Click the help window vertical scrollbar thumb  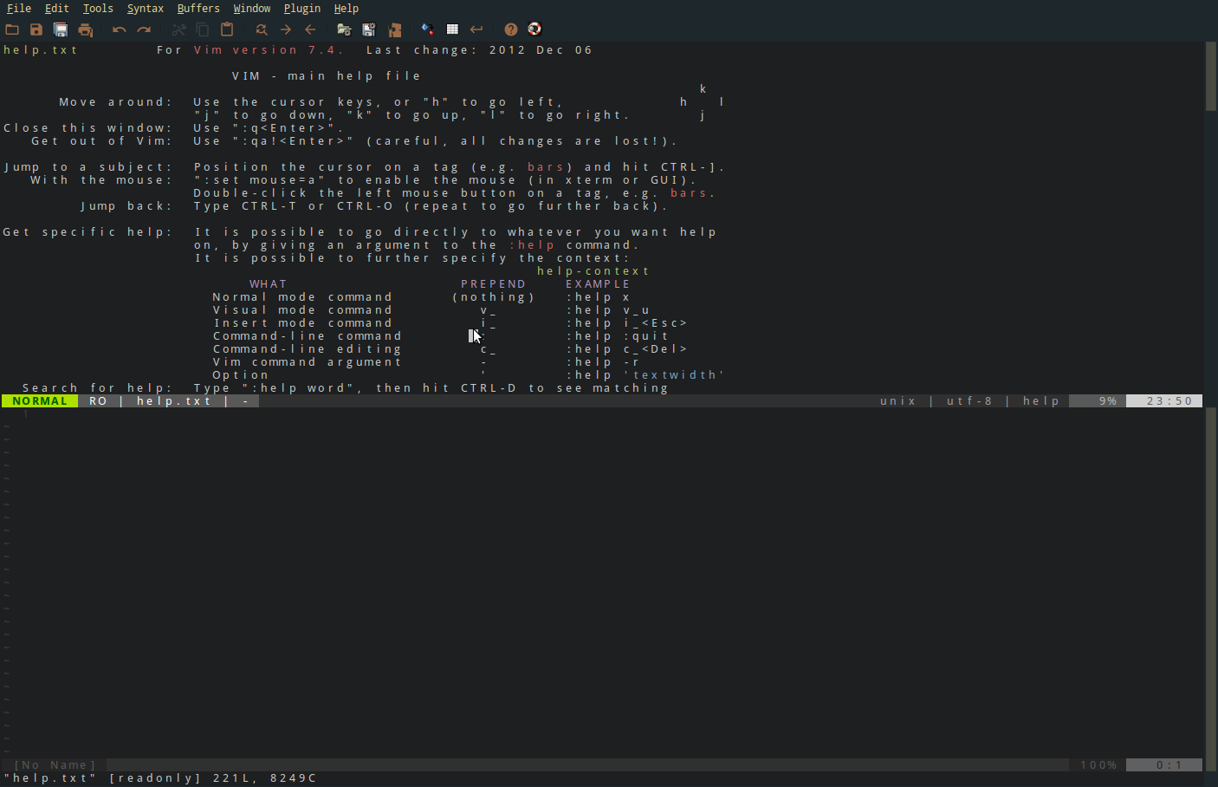click(1211, 77)
